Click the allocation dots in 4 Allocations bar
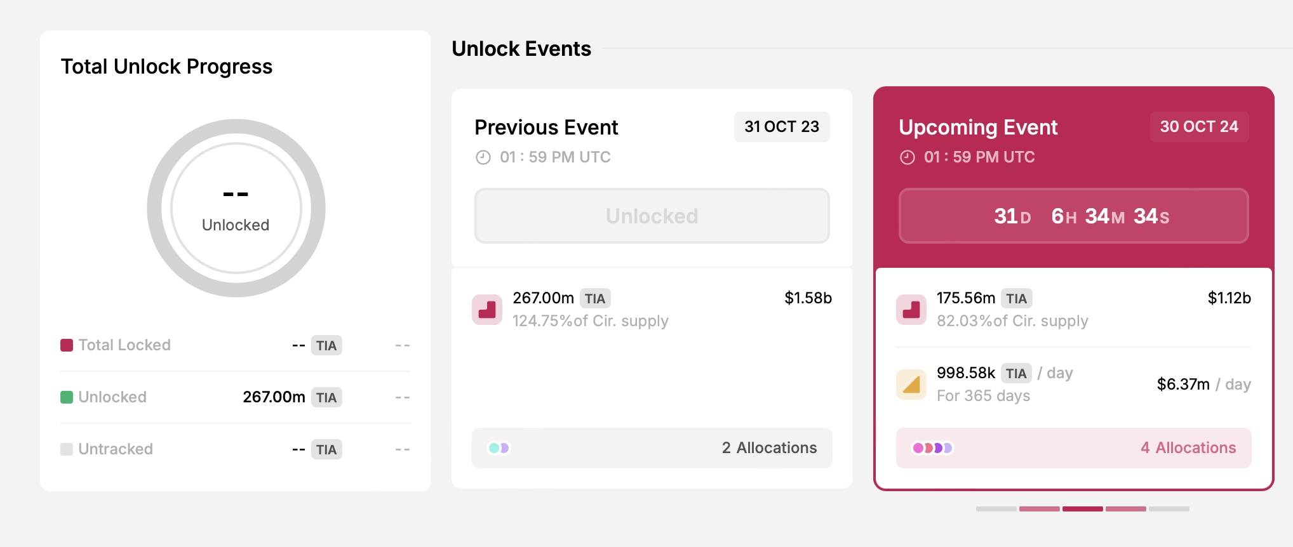 (x=932, y=448)
